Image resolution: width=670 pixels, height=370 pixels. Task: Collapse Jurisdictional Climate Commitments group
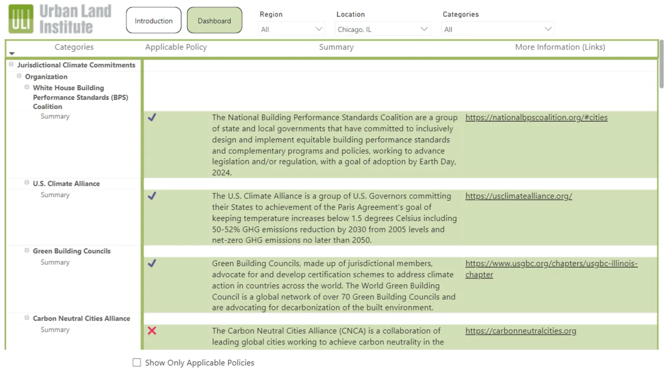(12, 65)
